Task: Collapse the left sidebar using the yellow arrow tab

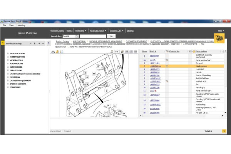Action: [x=3, y=43]
